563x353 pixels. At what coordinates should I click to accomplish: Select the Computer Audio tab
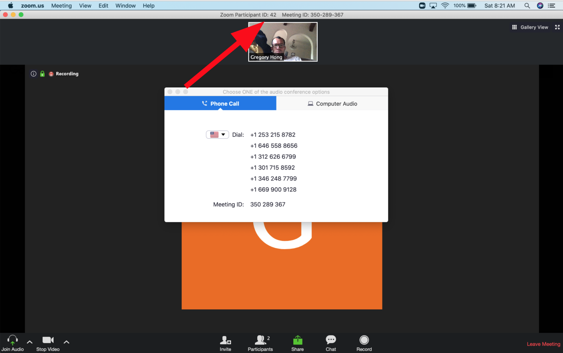click(332, 103)
